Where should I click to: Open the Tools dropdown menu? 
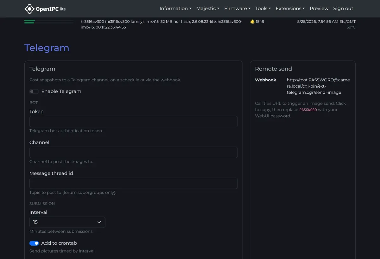263,9
